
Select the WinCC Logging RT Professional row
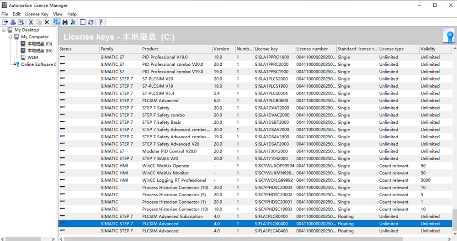[x=174, y=180]
